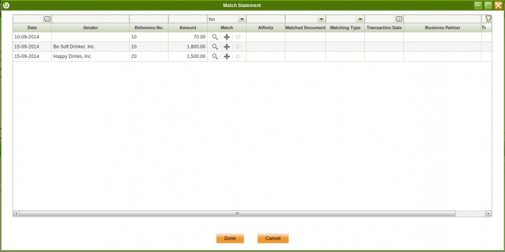Select the 1,500.00 amount cell
The image size is (505, 252).
pyautogui.click(x=187, y=56)
